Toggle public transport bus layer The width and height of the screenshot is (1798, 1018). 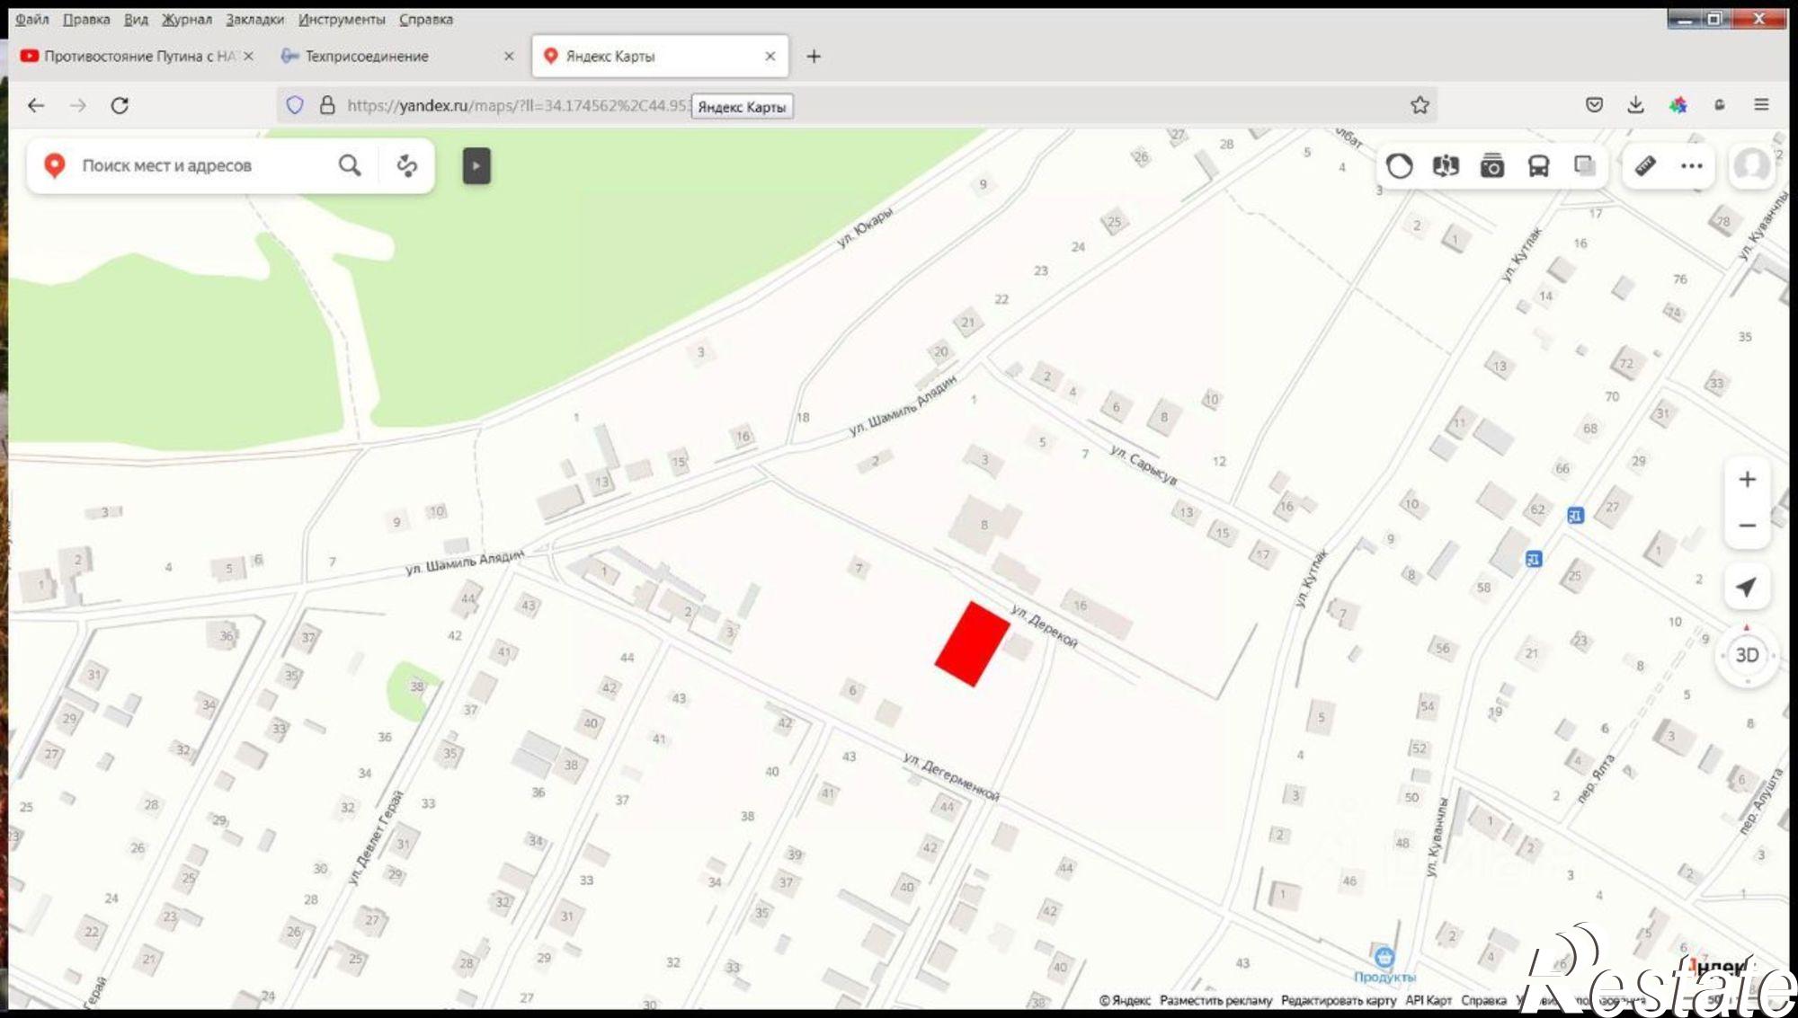1539,166
